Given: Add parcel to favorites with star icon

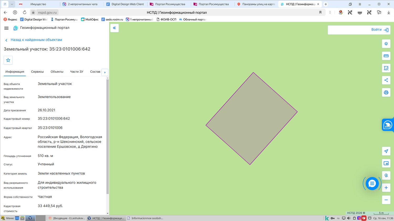Looking at the screenshot, I should [8, 60].
